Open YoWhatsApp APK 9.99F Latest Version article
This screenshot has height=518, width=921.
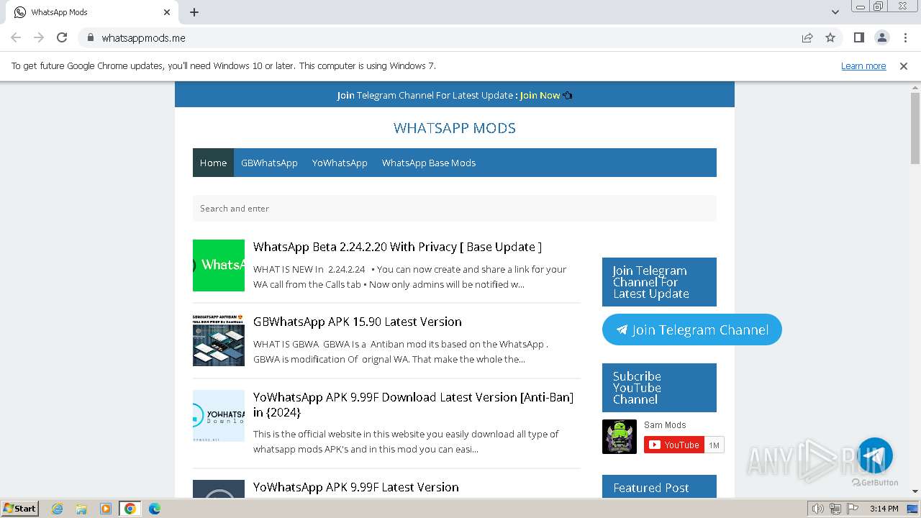click(356, 487)
